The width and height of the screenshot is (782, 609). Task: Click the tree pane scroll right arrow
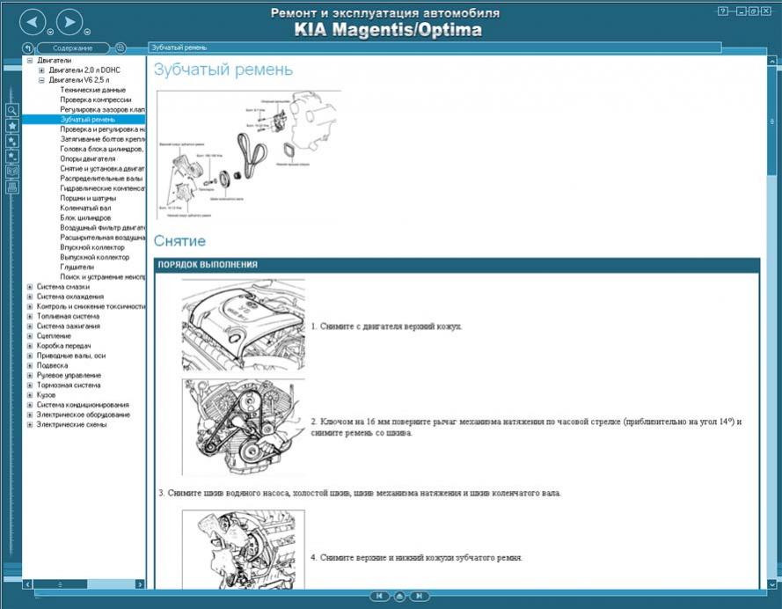pyautogui.click(x=140, y=584)
